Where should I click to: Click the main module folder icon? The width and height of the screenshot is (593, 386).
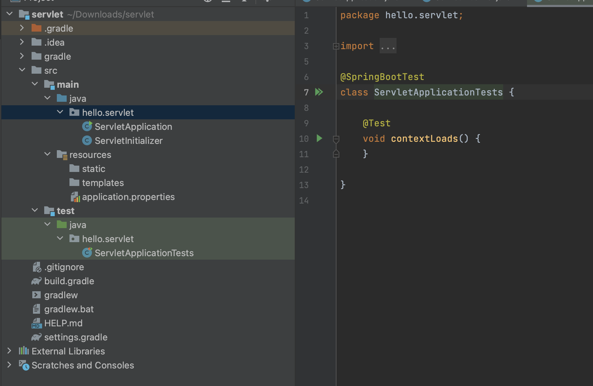click(x=49, y=85)
